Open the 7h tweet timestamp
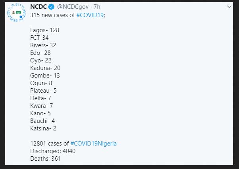Viewport: 239px width, 169px height. 97,7
